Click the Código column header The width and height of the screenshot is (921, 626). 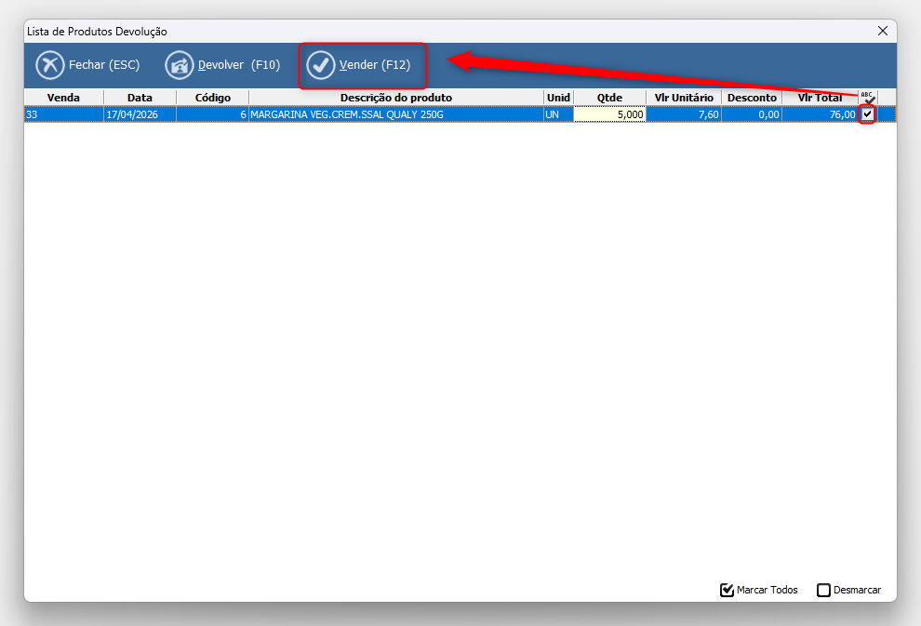(213, 98)
